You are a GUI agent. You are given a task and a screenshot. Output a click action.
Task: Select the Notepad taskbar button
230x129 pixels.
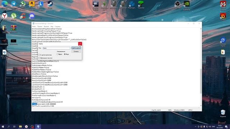(x=38, y=126)
